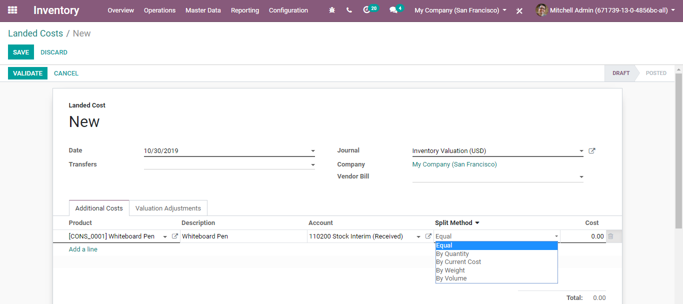Screen dimensions: 683x304
Task: Click the page vertical scrollbar
Action: click(x=678, y=150)
